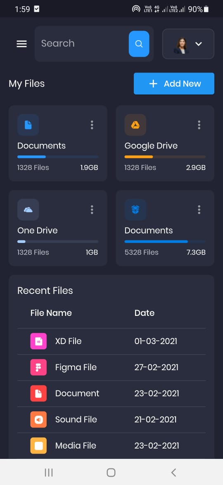The width and height of the screenshot is (223, 485).
Task: Click the 5328 Files count
Action: coord(141,252)
